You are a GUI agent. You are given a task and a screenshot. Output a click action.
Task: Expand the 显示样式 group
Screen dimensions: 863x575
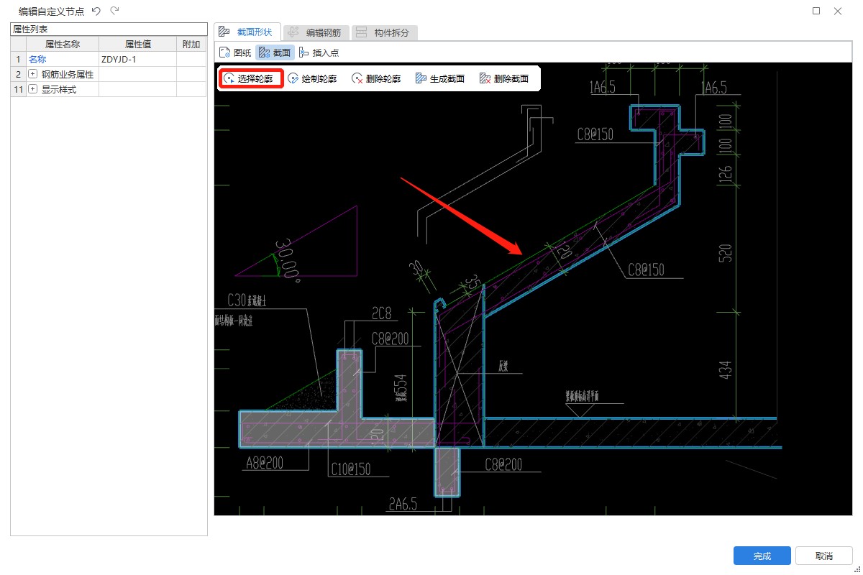click(32, 89)
